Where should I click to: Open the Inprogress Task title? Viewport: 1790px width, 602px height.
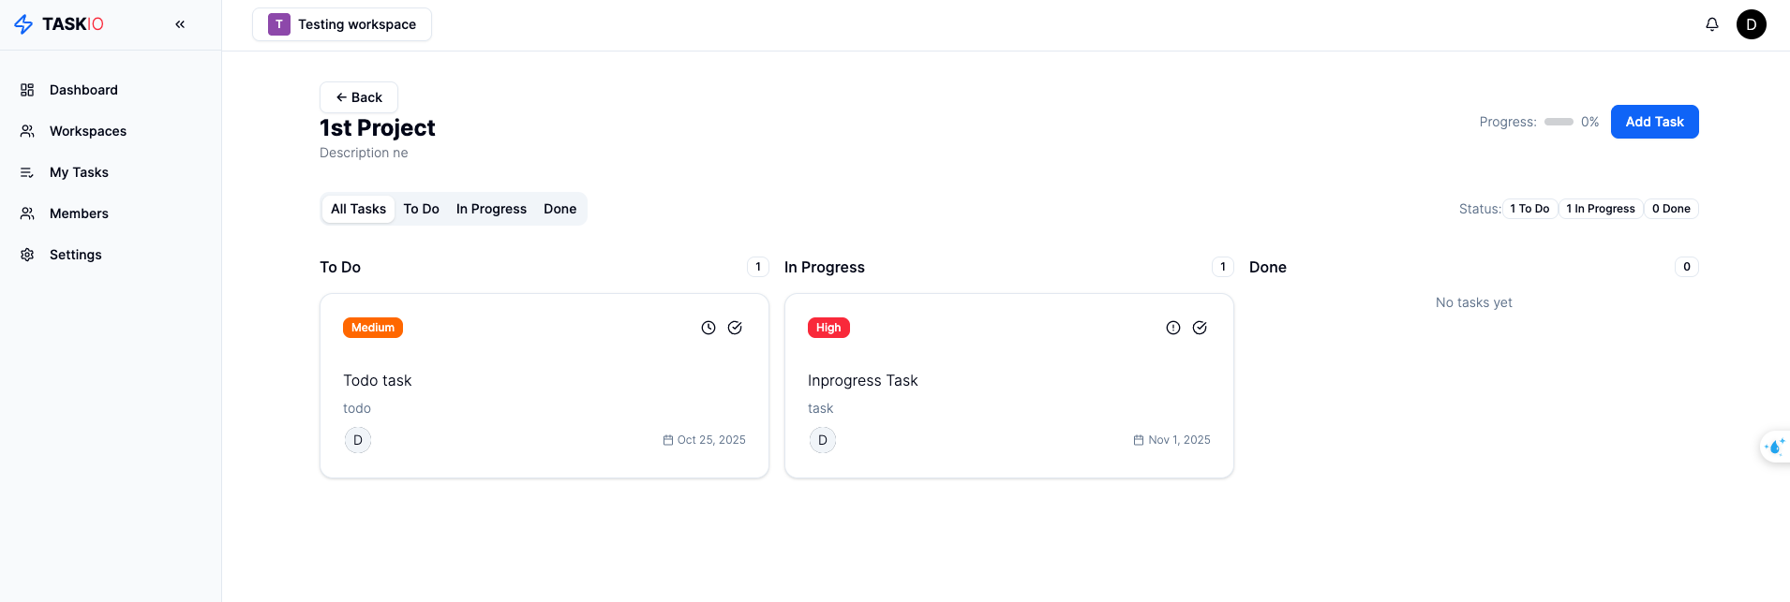click(863, 380)
